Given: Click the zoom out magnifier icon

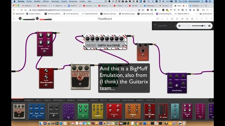Looking at the screenshot, I should (206, 19).
